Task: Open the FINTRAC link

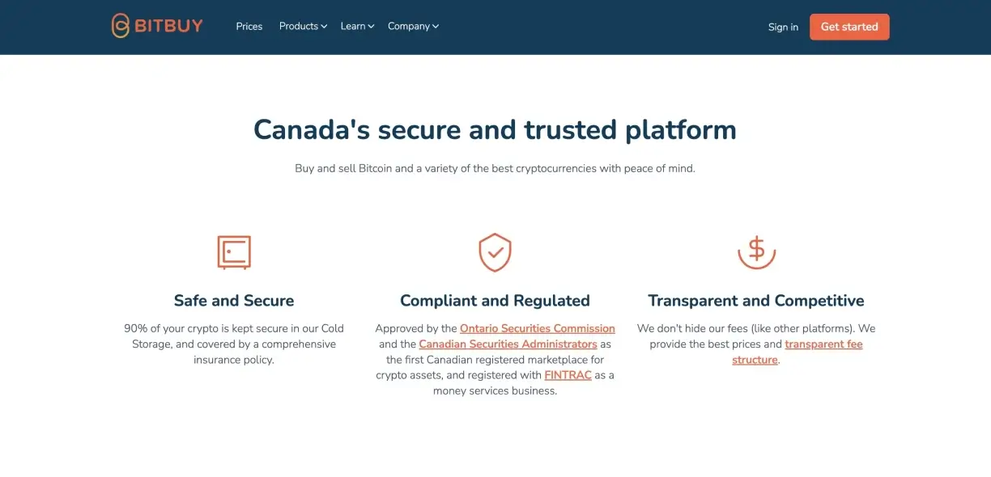Action: pos(568,375)
